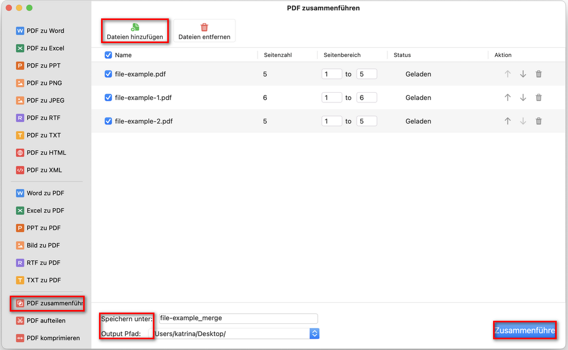Click the Zusammenführen button
568x350 pixels.
coord(524,330)
